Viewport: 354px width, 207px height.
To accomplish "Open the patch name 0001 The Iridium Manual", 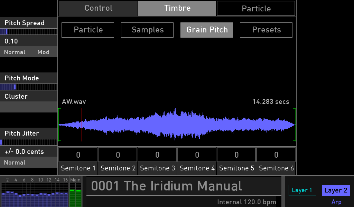I will (166, 186).
